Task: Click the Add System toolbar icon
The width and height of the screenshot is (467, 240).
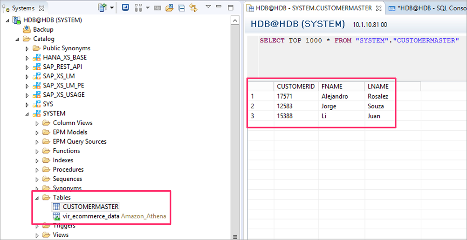Action: click(x=103, y=8)
